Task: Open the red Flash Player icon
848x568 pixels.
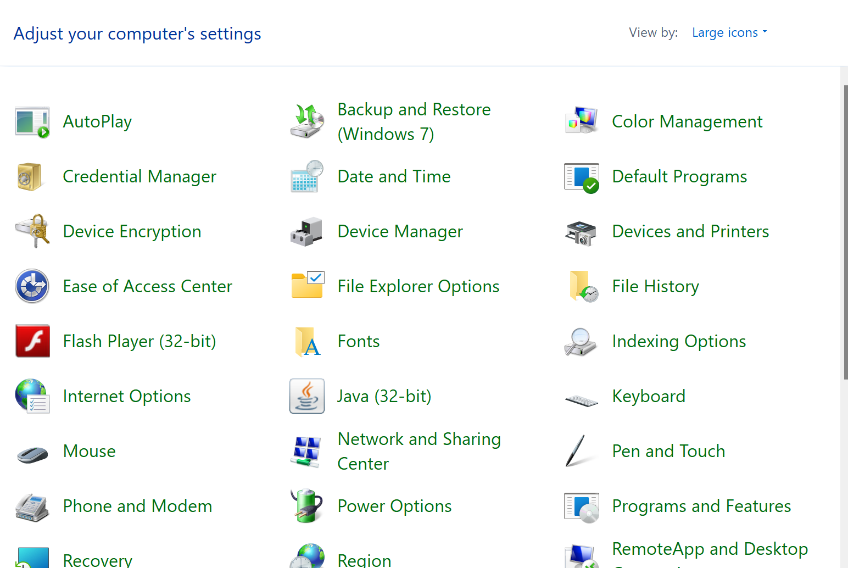Action: (33, 341)
